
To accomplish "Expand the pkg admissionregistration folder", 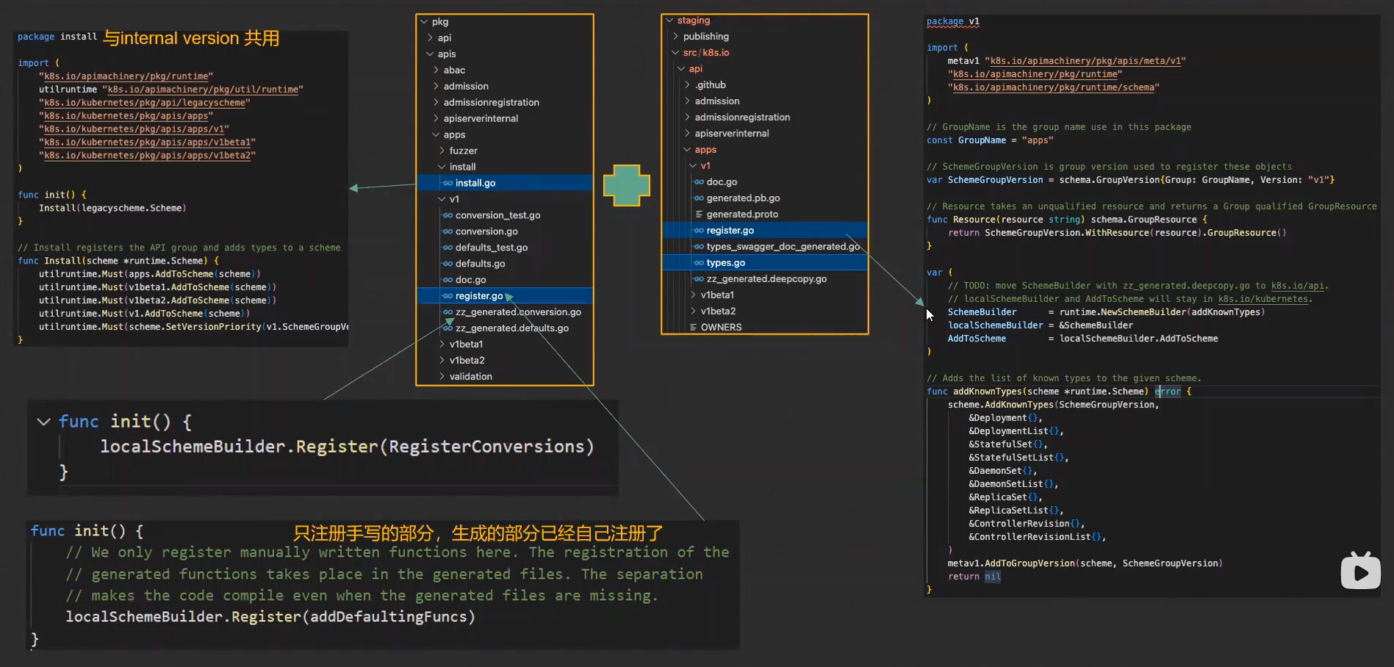I will [x=436, y=103].
